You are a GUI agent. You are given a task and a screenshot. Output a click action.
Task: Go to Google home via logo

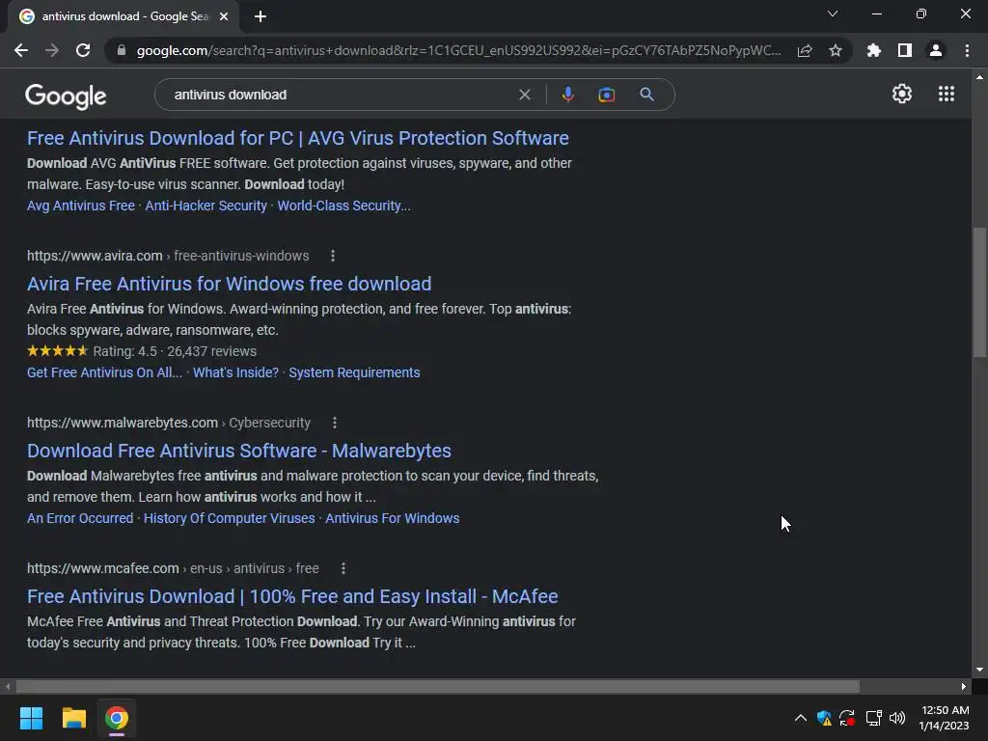coord(66,96)
